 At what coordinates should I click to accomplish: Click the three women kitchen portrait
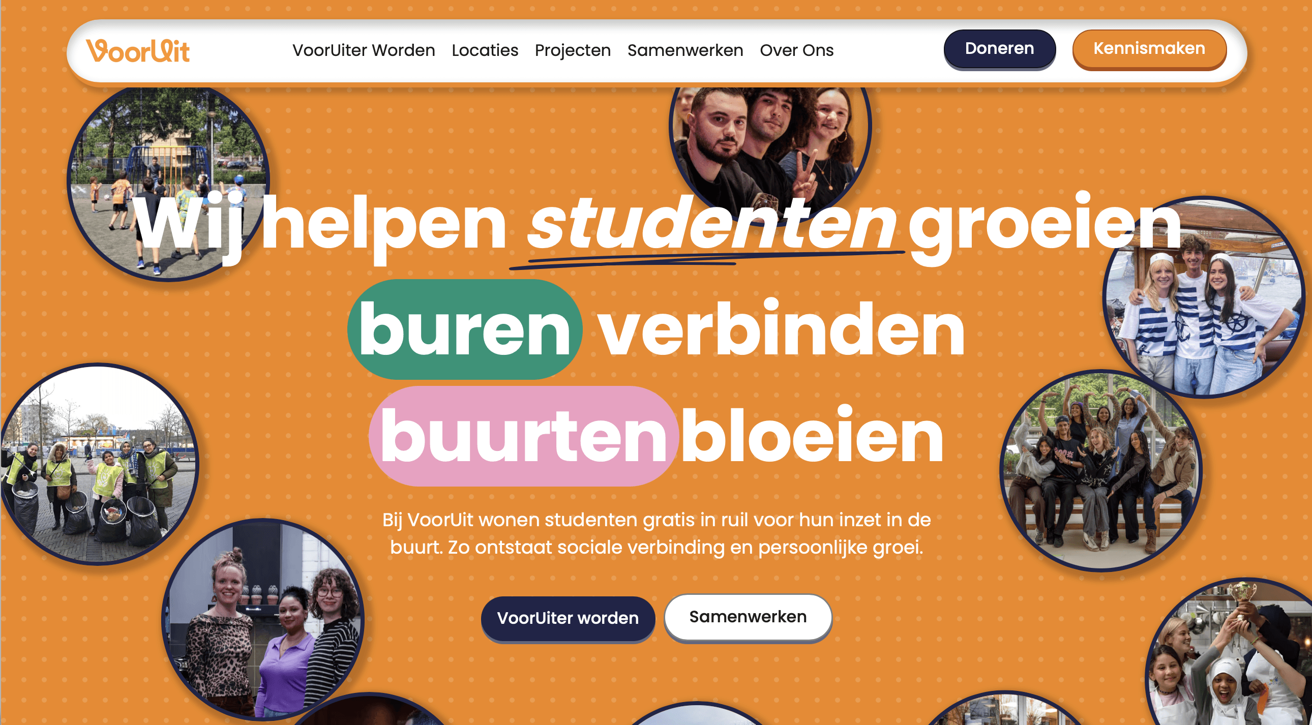(x=263, y=619)
